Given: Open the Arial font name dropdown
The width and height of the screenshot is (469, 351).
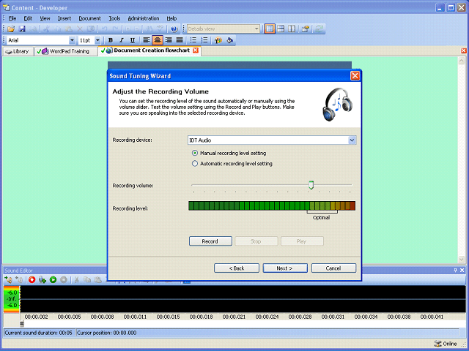Looking at the screenshot, I should tap(72, 40).
